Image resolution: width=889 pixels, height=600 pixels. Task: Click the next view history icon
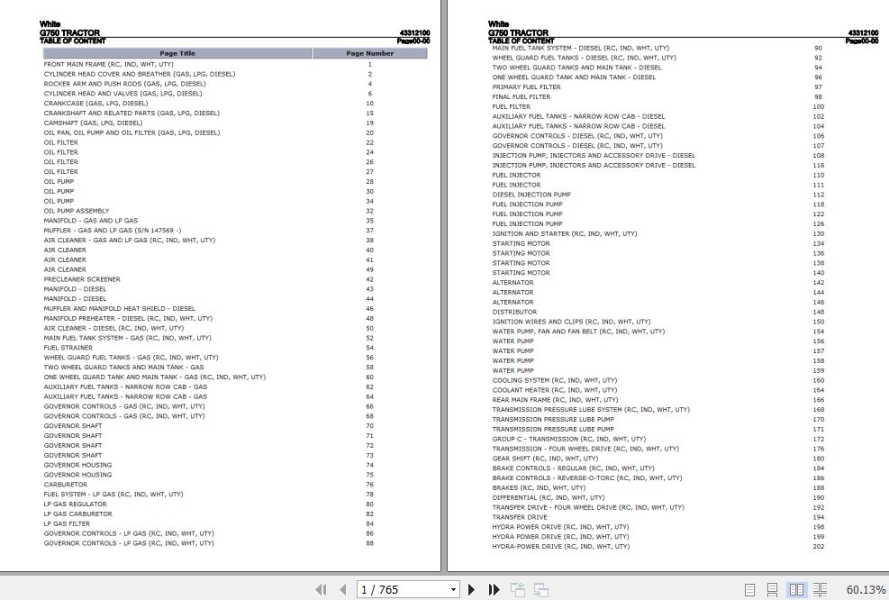click(541, 589)
